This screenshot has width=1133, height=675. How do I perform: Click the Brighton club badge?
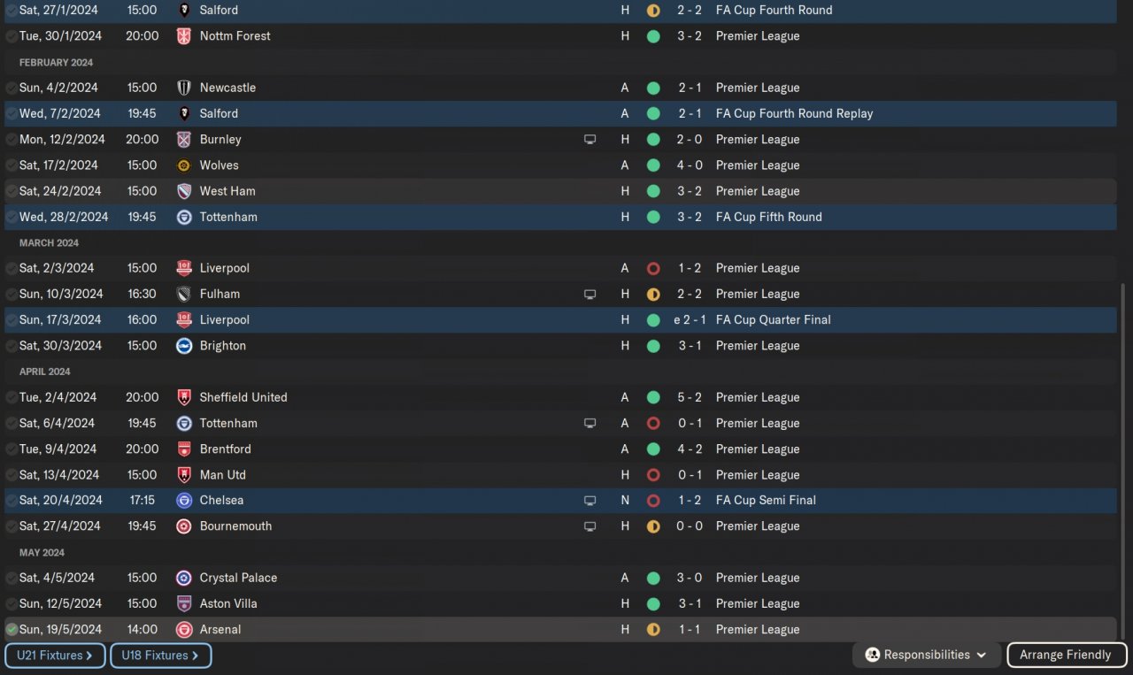point(184,346)
